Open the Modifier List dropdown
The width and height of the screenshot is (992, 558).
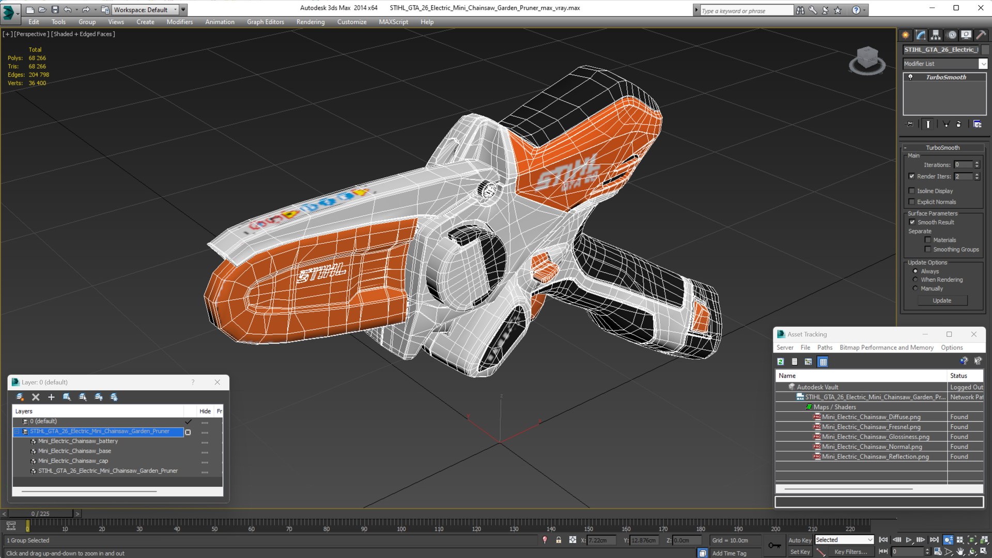tap(983, 64)
